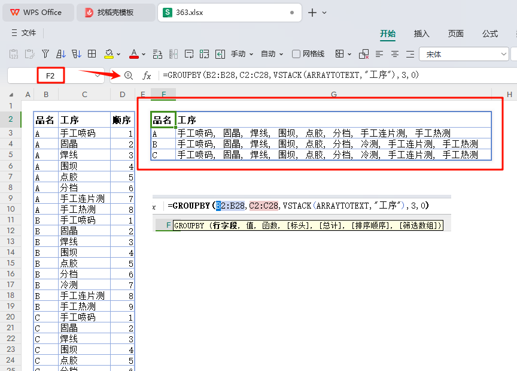Viewport: 517px width, 371px height.
Task: Click the 顺序 header cell
Action: pyautogui.click(x=122, y=120)
